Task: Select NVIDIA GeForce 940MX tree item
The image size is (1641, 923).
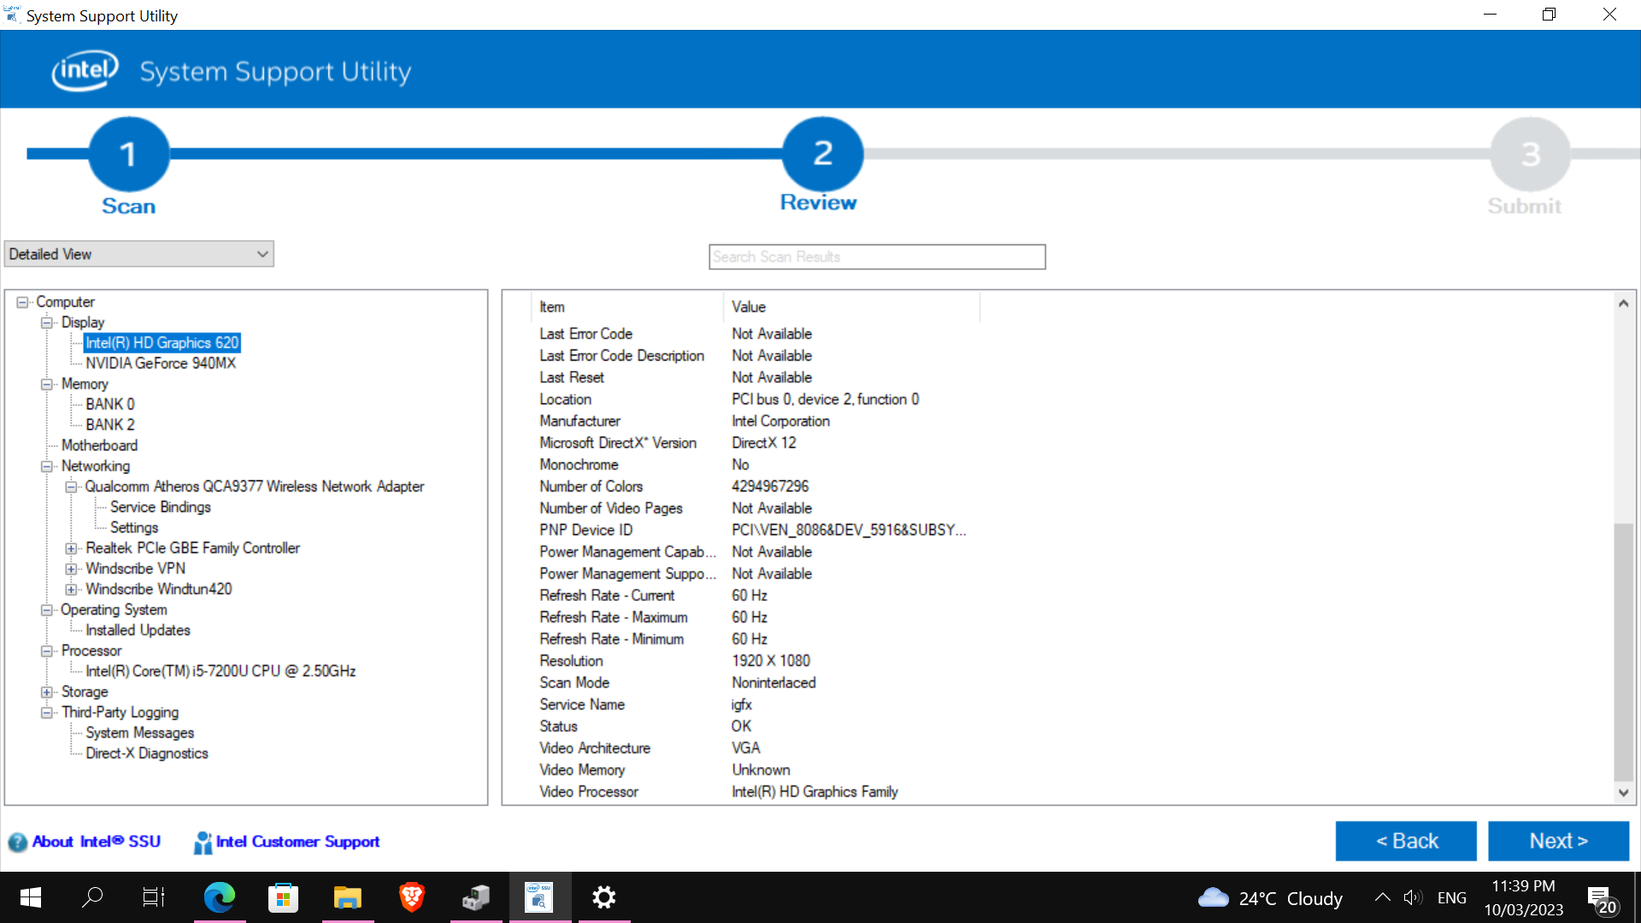Action: [161, 363]
